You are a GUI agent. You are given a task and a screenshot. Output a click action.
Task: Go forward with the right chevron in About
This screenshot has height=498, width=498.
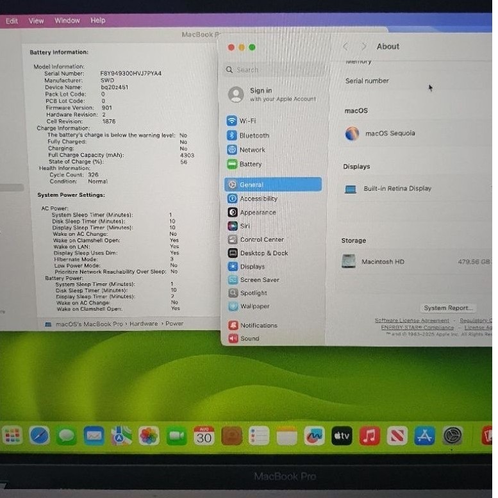point(364,47)
